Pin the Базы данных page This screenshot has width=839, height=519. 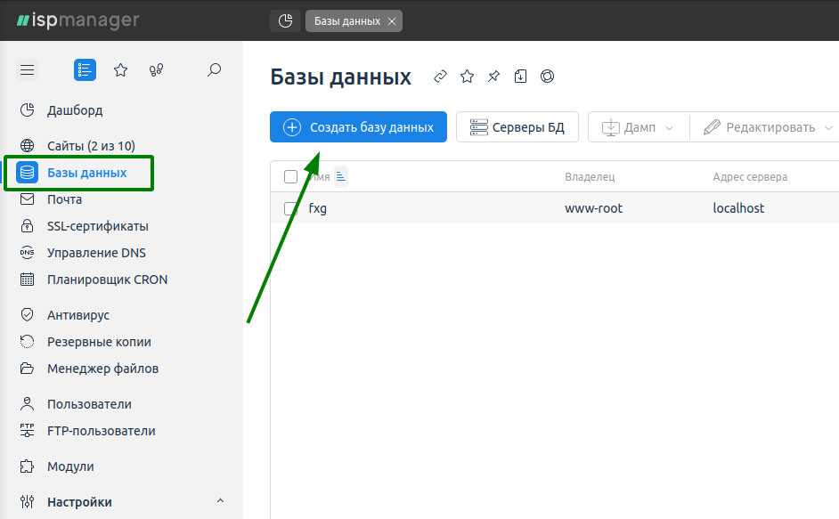(494, 77)
